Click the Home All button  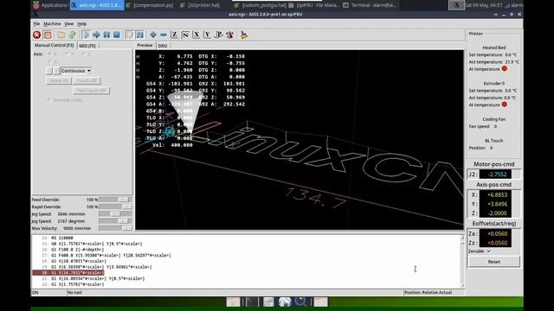pos(59,80)
